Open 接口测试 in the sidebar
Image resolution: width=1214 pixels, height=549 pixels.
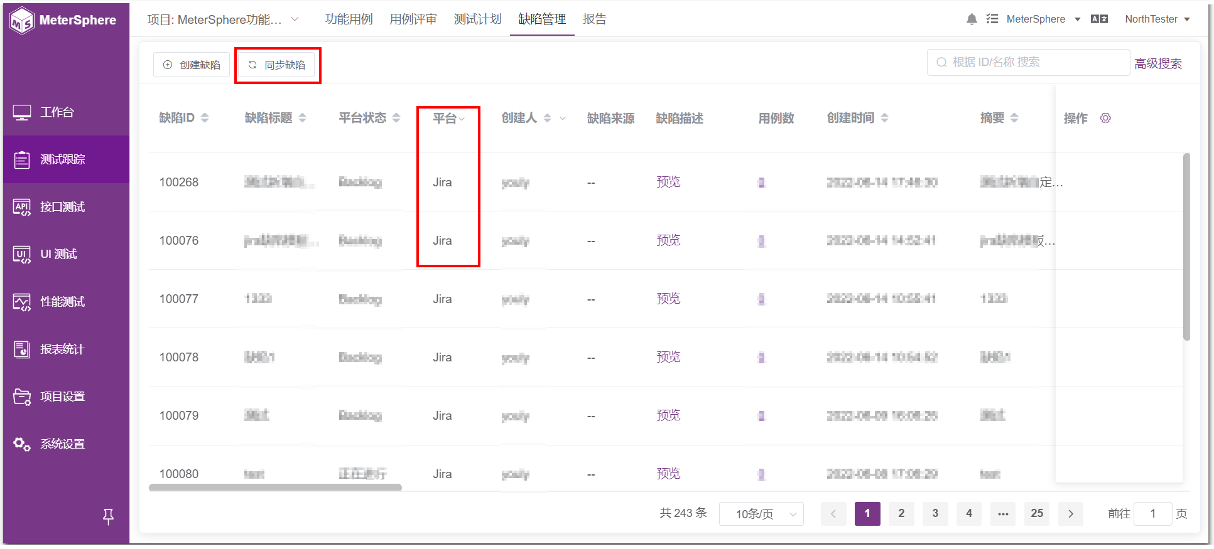point(67,207)
